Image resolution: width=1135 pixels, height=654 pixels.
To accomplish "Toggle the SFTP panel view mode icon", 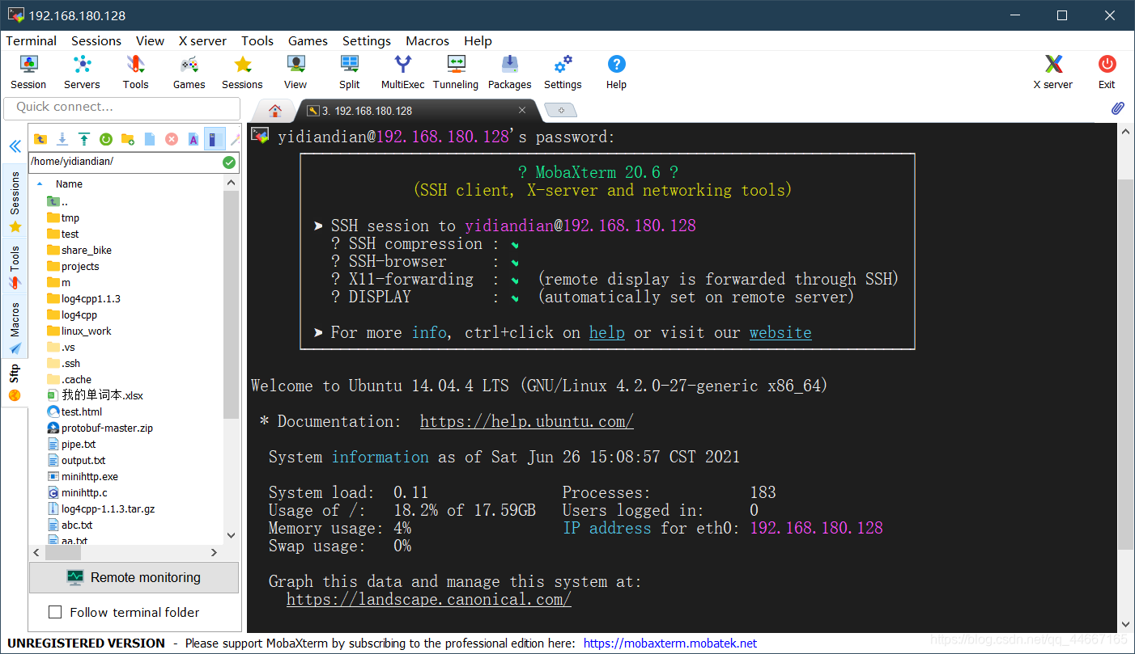I will coord(215,139).
